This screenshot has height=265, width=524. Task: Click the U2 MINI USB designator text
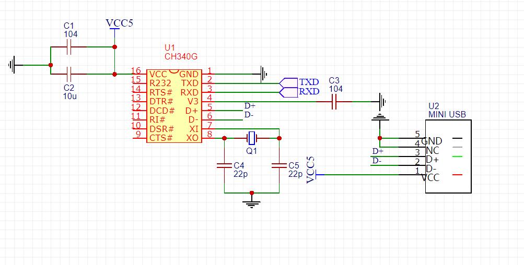[x=447, y=110]
